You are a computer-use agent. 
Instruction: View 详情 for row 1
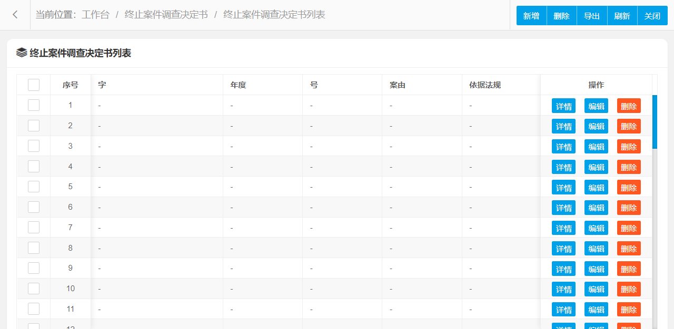pos(563,106)
